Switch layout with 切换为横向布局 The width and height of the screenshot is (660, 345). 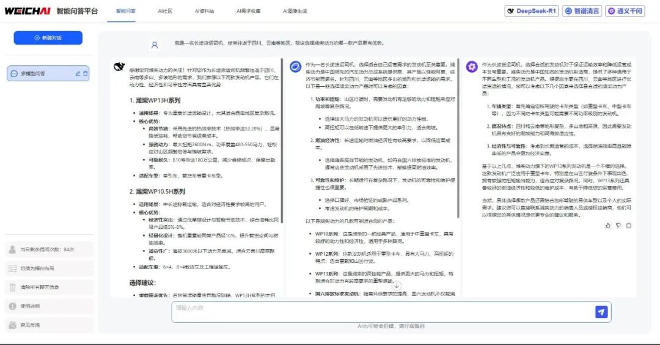(x=50, y=269)
